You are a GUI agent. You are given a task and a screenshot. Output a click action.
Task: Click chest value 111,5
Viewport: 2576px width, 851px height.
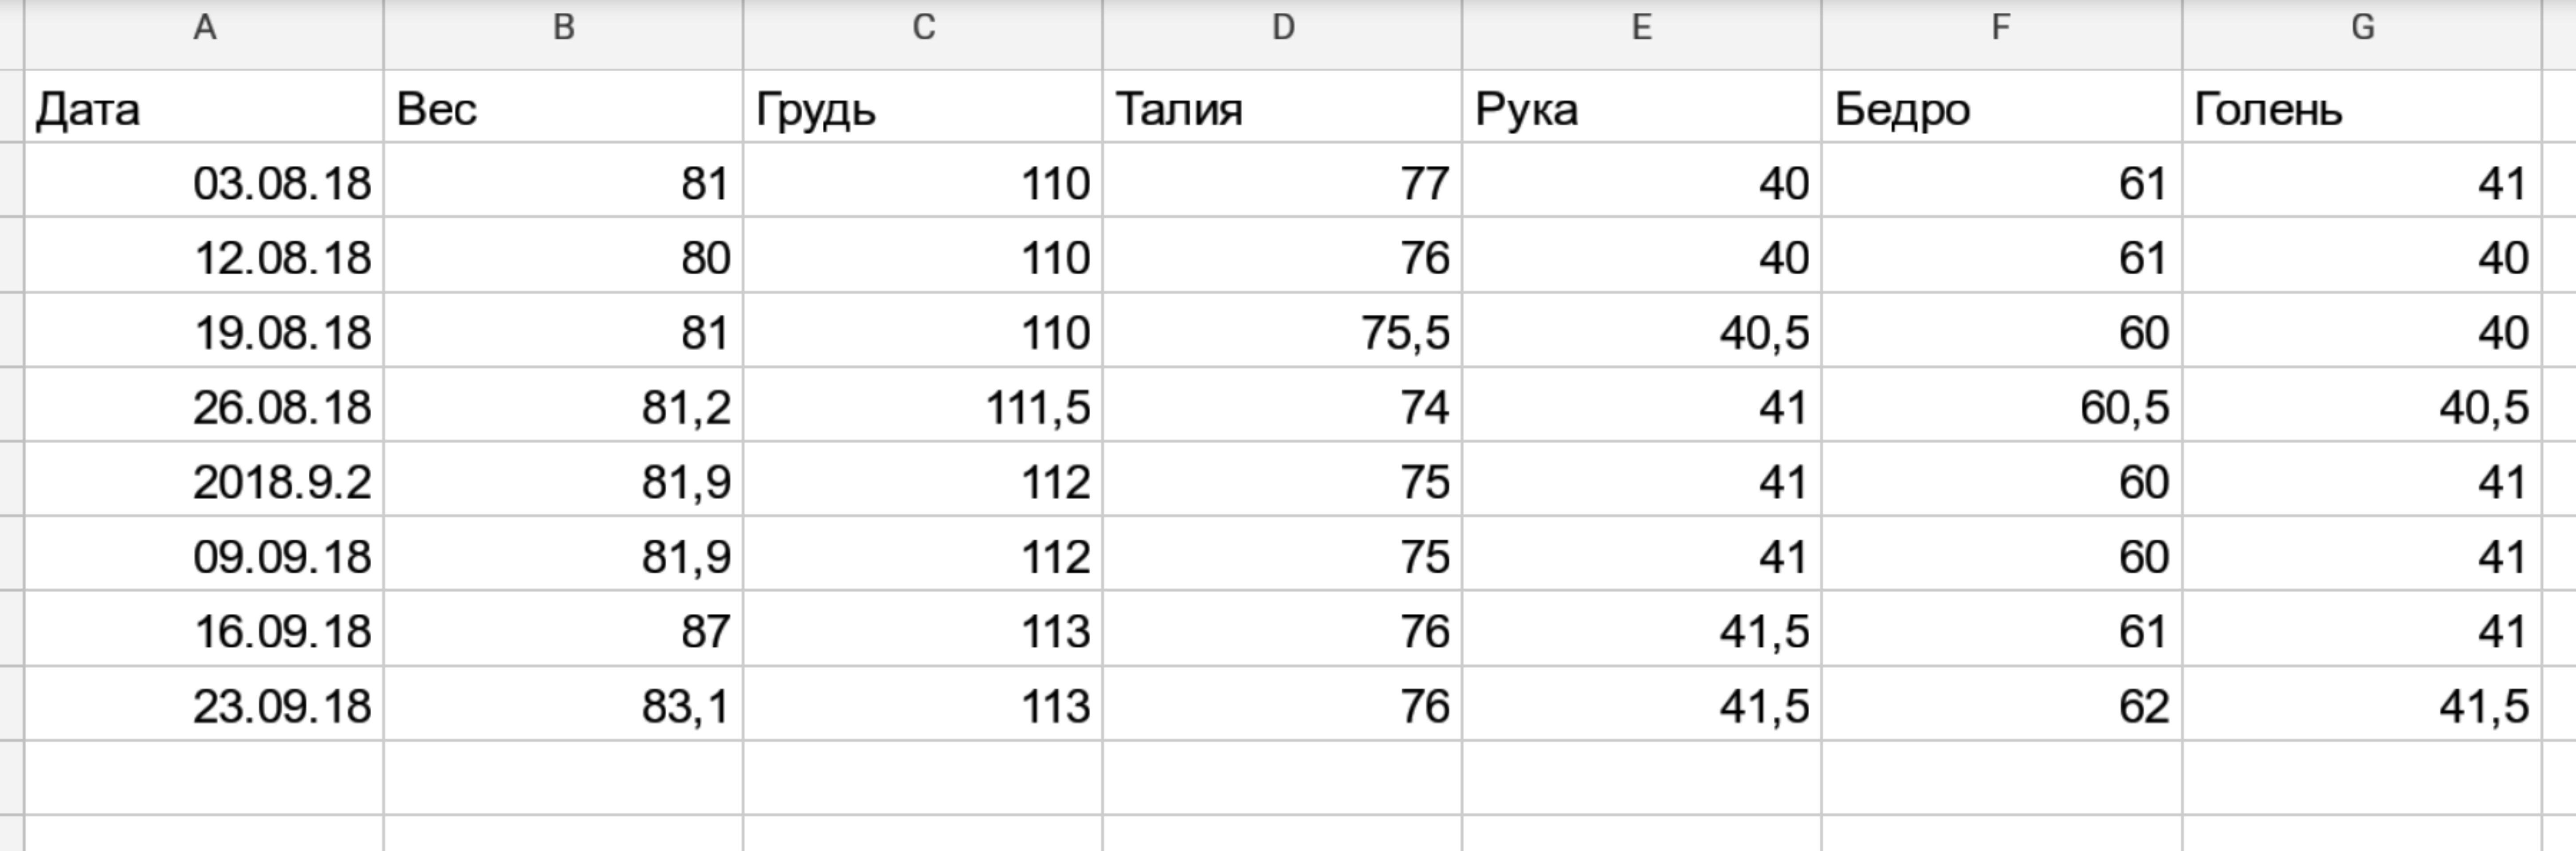click(x=923, y=406)
